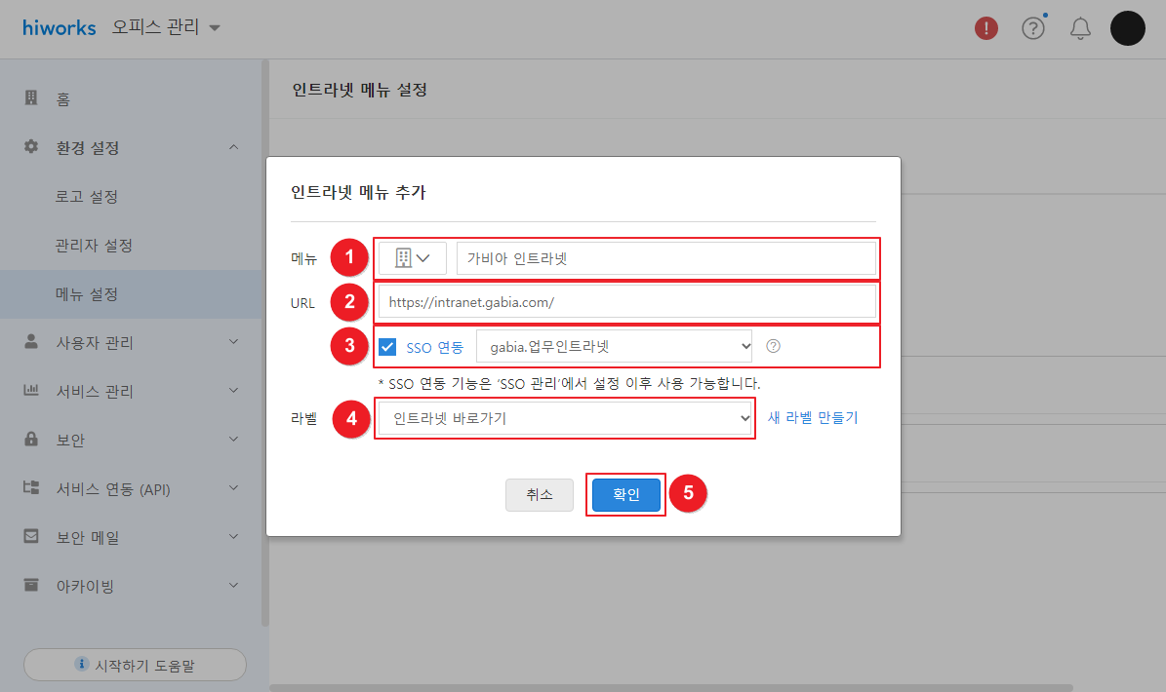Click the 인트라넷 메뉴 설정 heading
Image resolution: width=1166 pixels, height=692 pixels.
coord(360,90)
